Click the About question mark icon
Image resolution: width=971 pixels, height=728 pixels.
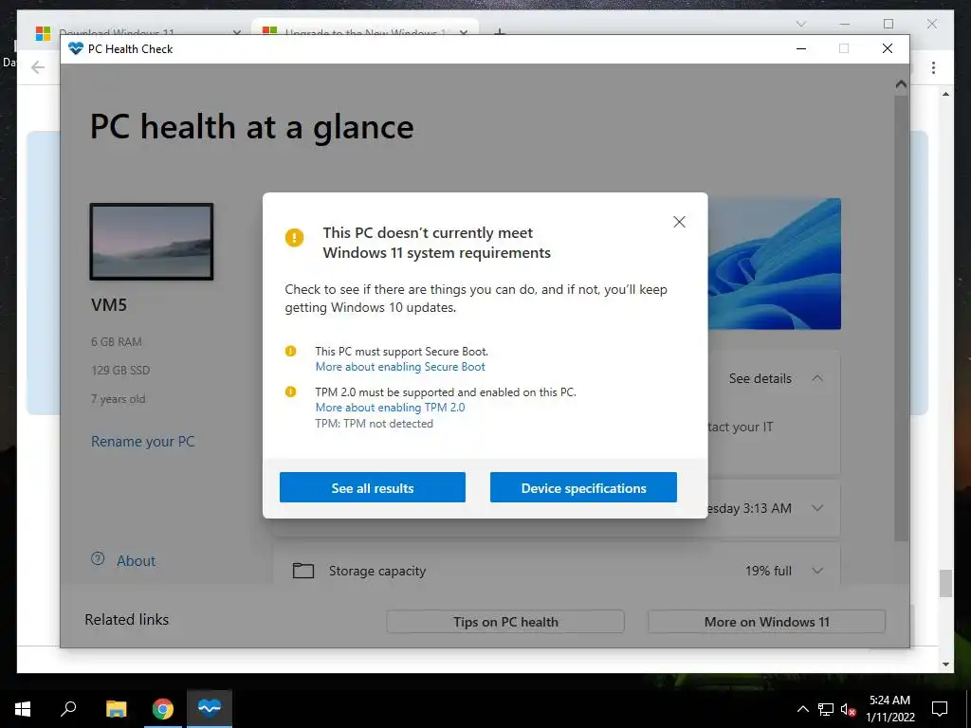98,559
